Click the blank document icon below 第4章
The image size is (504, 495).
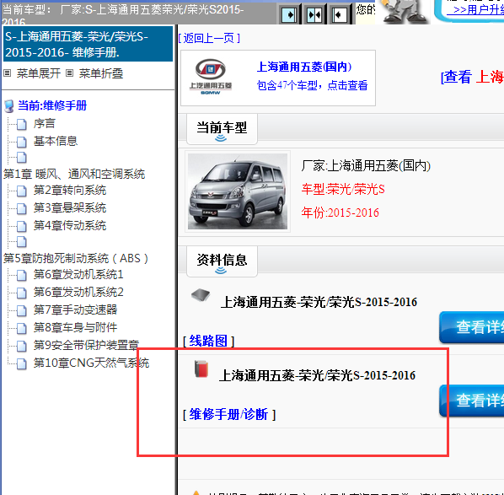pyautogui.click(x=22, y=242)
